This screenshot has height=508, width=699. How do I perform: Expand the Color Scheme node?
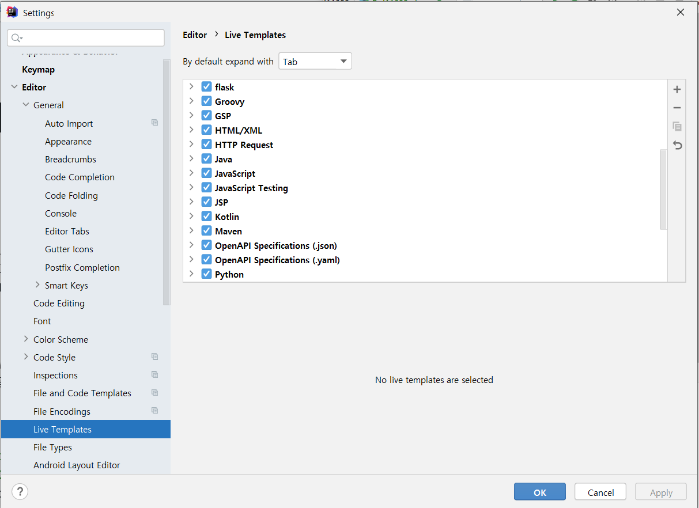[26, 339]
